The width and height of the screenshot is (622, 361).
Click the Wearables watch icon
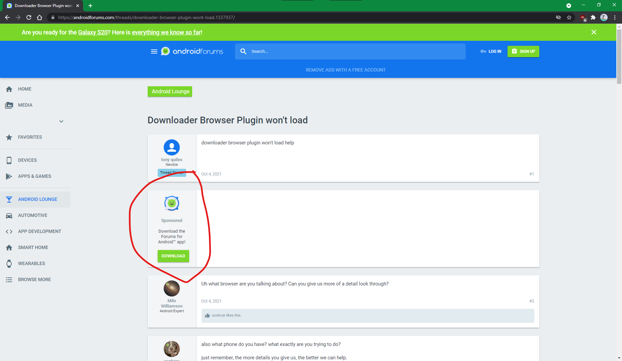pyautogui.click(x=9, y=263)
